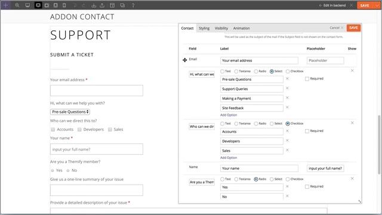Select the highlighted active device preview icon
The width and height of the screenshot is (382, 215).
pos(38,5)
